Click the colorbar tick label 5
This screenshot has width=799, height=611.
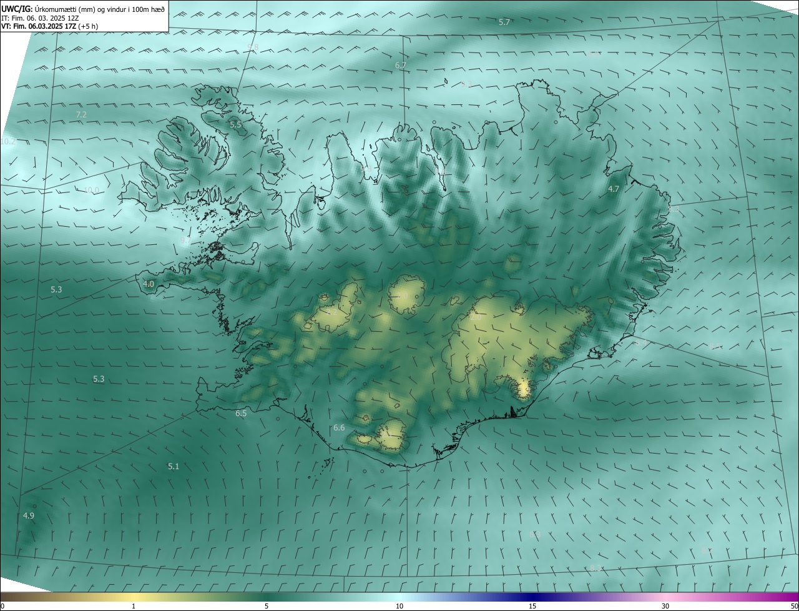267,606
